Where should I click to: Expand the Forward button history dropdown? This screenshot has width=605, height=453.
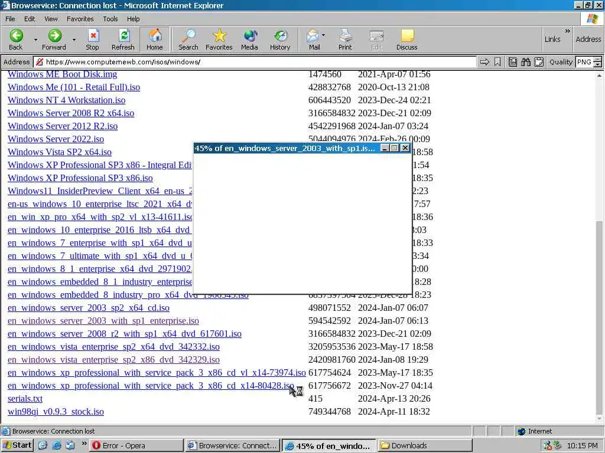click(x=74, y=40)
